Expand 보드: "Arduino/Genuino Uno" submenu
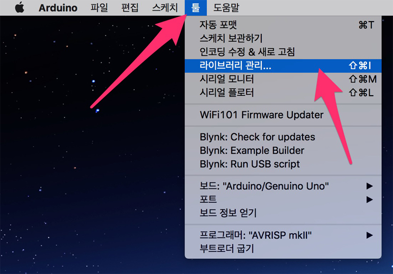This screenshot has height=274, width=393. [283, 186]
